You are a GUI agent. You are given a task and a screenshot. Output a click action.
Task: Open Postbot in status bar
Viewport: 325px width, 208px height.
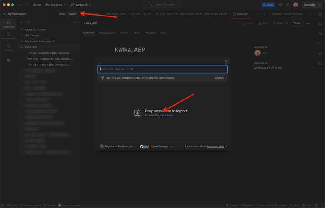tap(232, 205)
